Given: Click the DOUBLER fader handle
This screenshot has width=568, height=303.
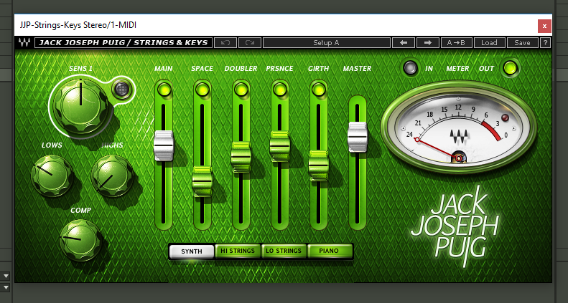Looking at the screenshot, I should click(241, 157).
